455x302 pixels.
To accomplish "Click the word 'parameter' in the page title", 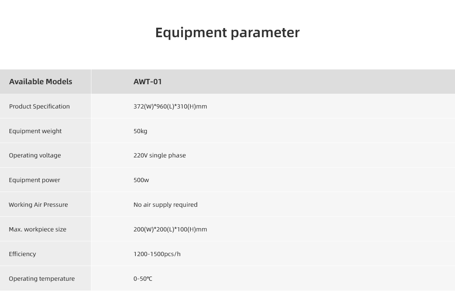I will point(265,33).
